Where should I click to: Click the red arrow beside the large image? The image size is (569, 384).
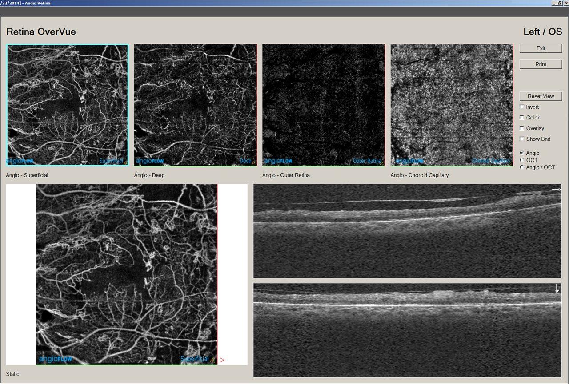pyautogui.click(x=222, y=360)
